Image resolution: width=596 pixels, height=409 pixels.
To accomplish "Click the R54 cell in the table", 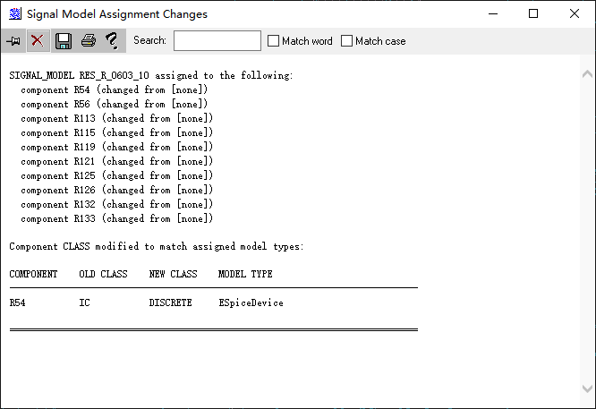I will [18, 303].
